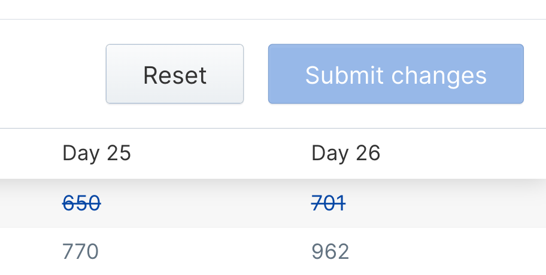The width and height of the screenshot is (546, 275).
Task: Focus the Day 26 cell showing 701
Action: coord(329,203)
